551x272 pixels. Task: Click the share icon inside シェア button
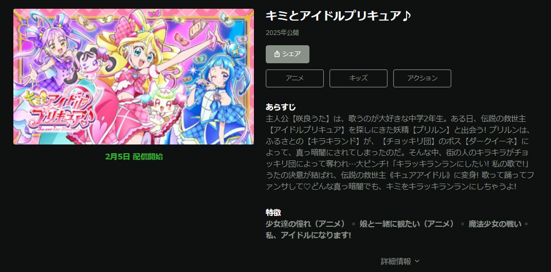click(x=277, y=54)
